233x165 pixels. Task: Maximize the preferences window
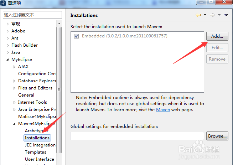pos(211,2)
